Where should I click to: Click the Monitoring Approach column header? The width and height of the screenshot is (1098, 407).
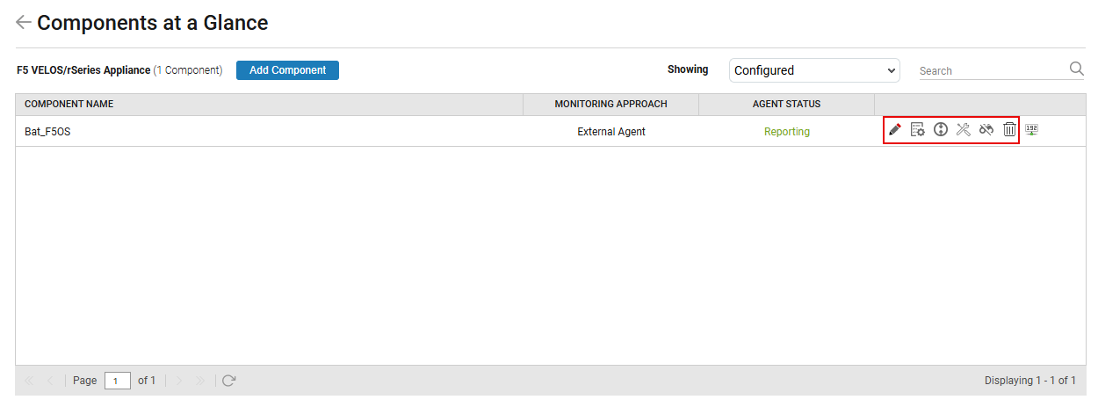click(x=610, y=104)
